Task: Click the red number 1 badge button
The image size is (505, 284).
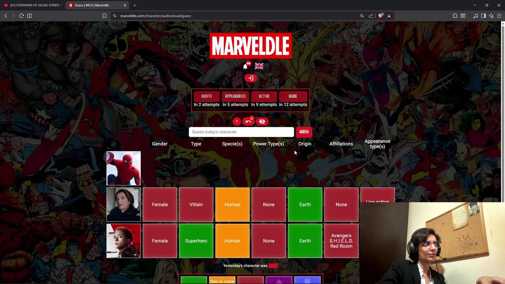Action: pos(236,121)
